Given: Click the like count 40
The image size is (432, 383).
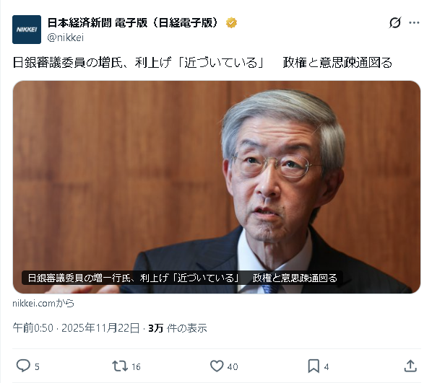Looking at the screenshot, I should point(233,366).
